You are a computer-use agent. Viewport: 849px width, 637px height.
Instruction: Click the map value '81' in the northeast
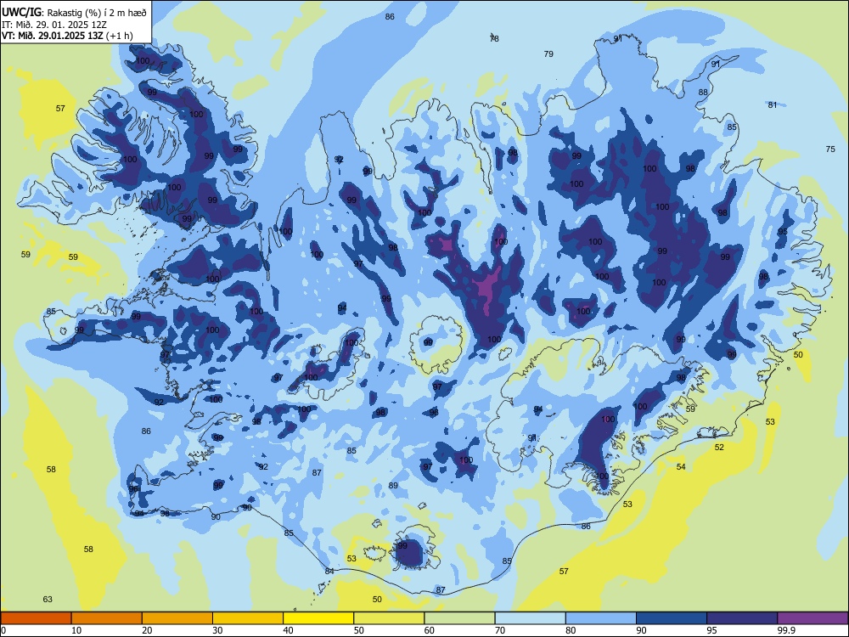[773, 104]
